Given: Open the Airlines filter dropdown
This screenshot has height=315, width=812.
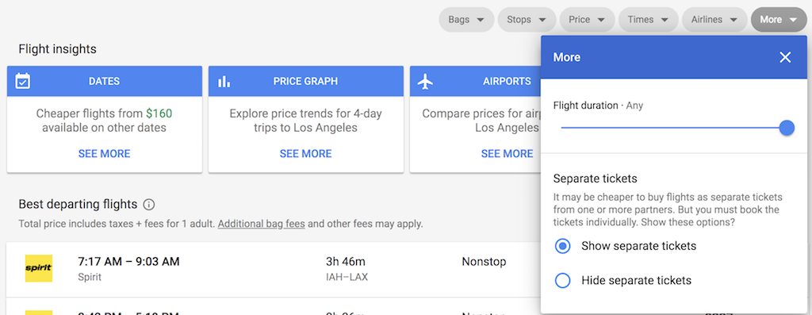Looking at the screenshot, I should (714, 20).
